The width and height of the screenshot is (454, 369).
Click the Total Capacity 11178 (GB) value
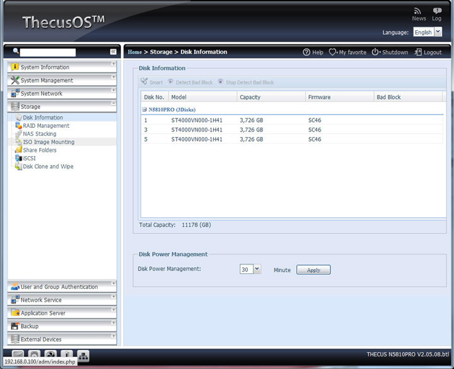tap(196, 225)
